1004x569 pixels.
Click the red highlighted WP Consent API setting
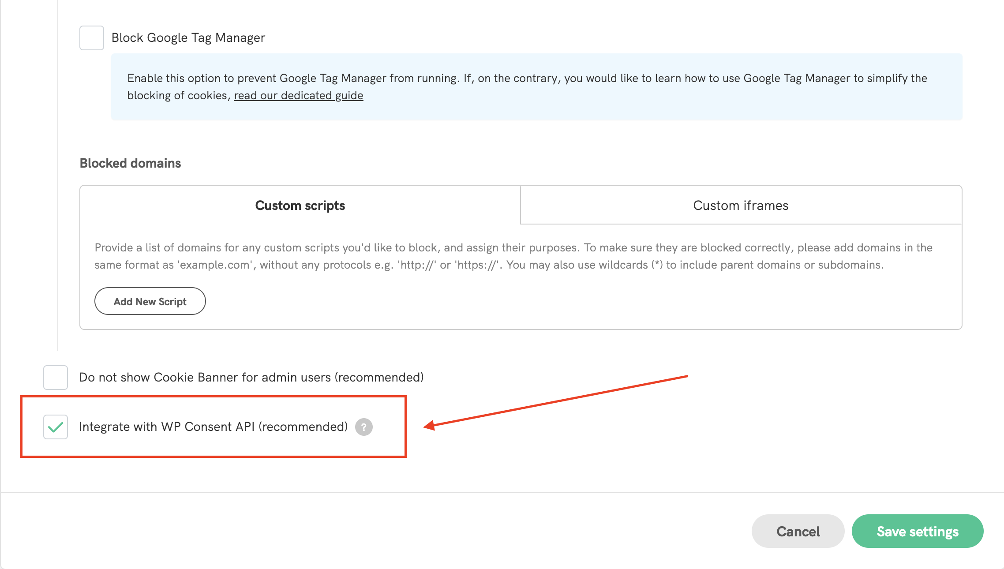[214, 427]
